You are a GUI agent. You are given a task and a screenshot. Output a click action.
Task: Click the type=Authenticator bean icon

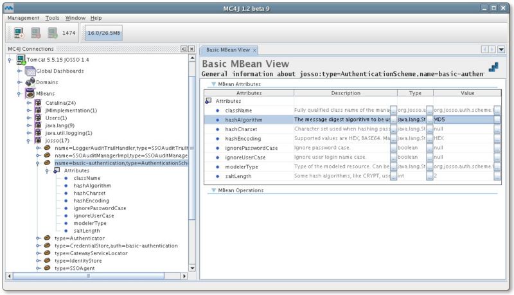47,238
